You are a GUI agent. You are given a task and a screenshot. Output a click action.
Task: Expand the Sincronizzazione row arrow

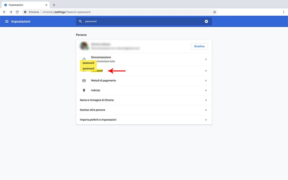(206, 59)
